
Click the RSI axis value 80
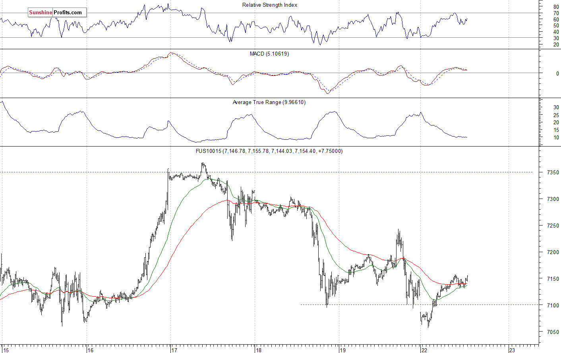coord(556,7)
